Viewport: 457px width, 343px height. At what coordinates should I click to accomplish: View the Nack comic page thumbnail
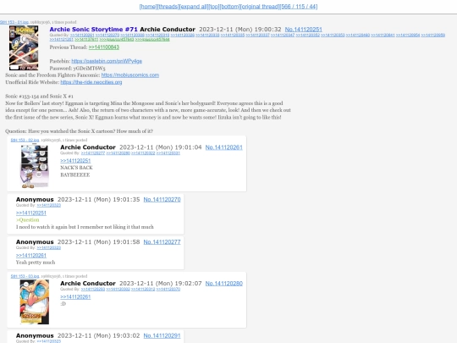[x=35, y=166]
